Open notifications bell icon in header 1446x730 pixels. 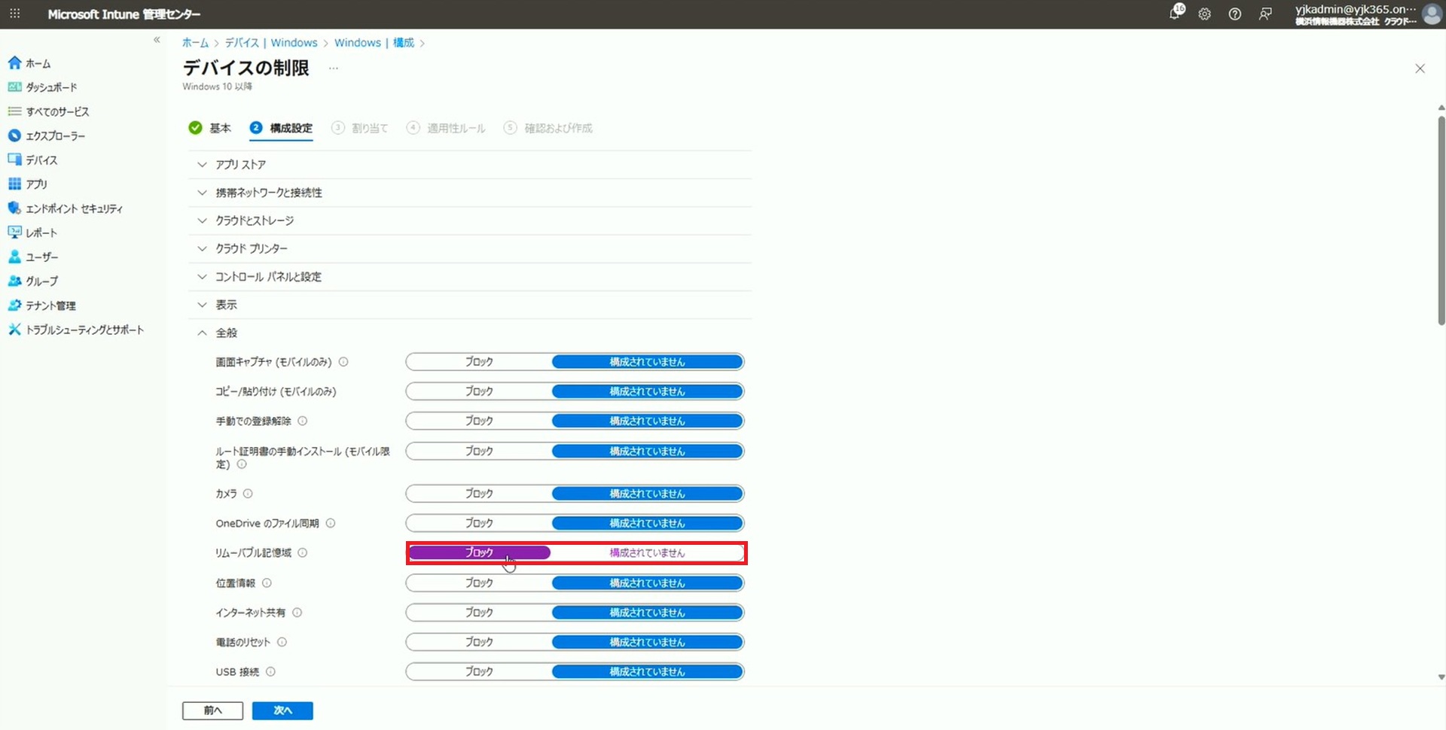click(x=1175, y=14)
